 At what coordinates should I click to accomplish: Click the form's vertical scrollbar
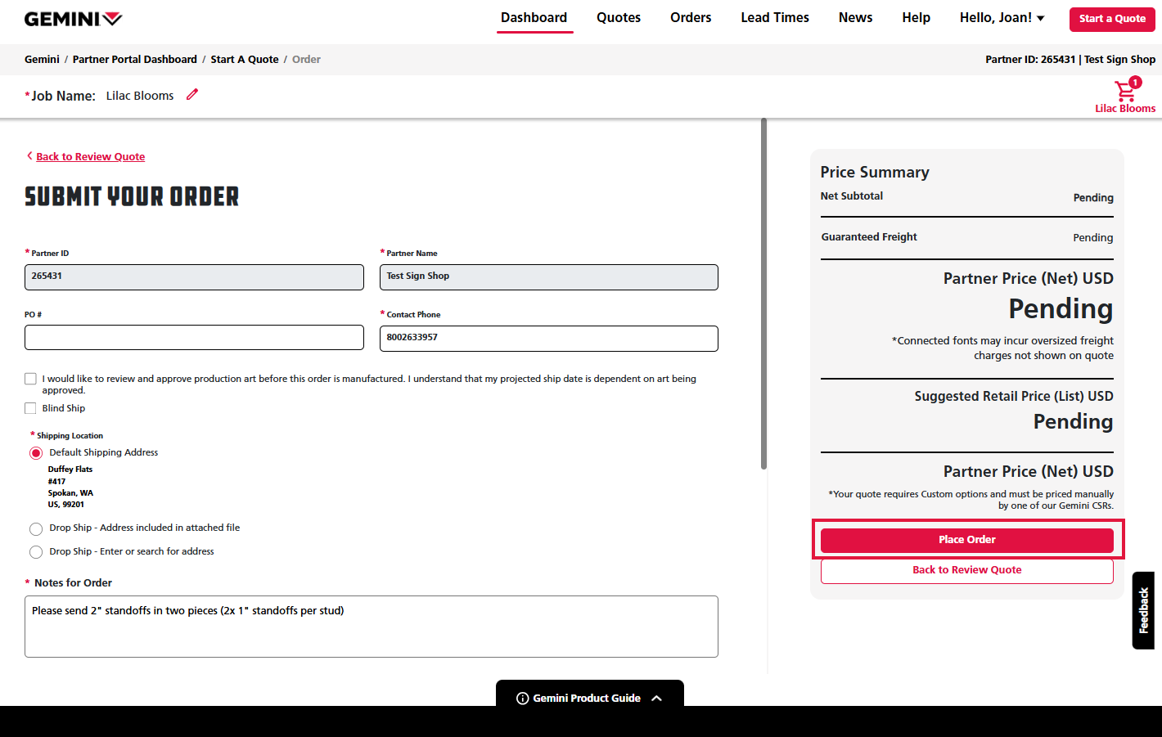[763, 294]
